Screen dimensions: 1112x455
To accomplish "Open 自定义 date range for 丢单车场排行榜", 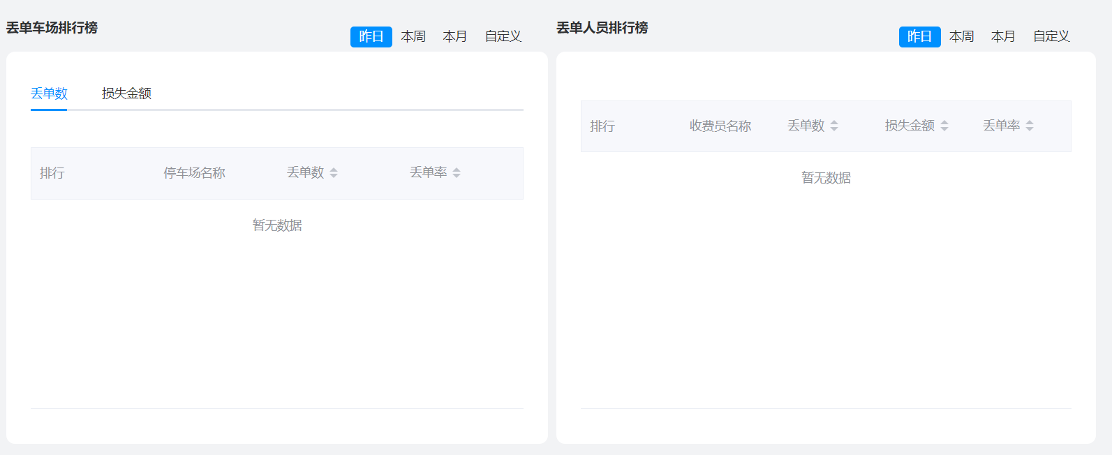I will pyautogui.click(x=503, y=36).
